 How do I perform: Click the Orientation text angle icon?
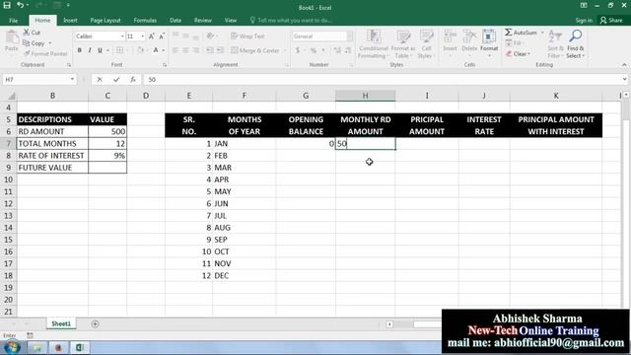pyautogui.click(x=210, y=36)
